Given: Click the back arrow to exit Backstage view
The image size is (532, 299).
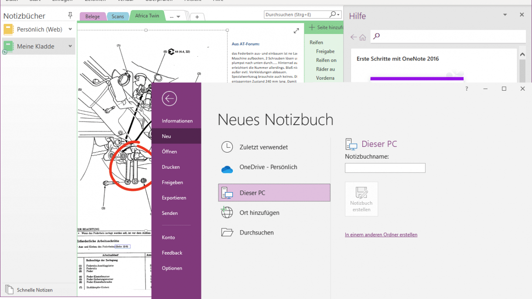Looking at the screenshot, I should (x=169, y=99).
